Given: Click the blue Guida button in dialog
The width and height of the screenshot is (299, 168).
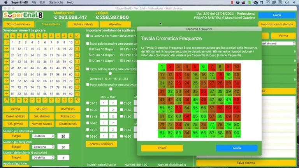Looking at the screenshot, I should 237,148.
